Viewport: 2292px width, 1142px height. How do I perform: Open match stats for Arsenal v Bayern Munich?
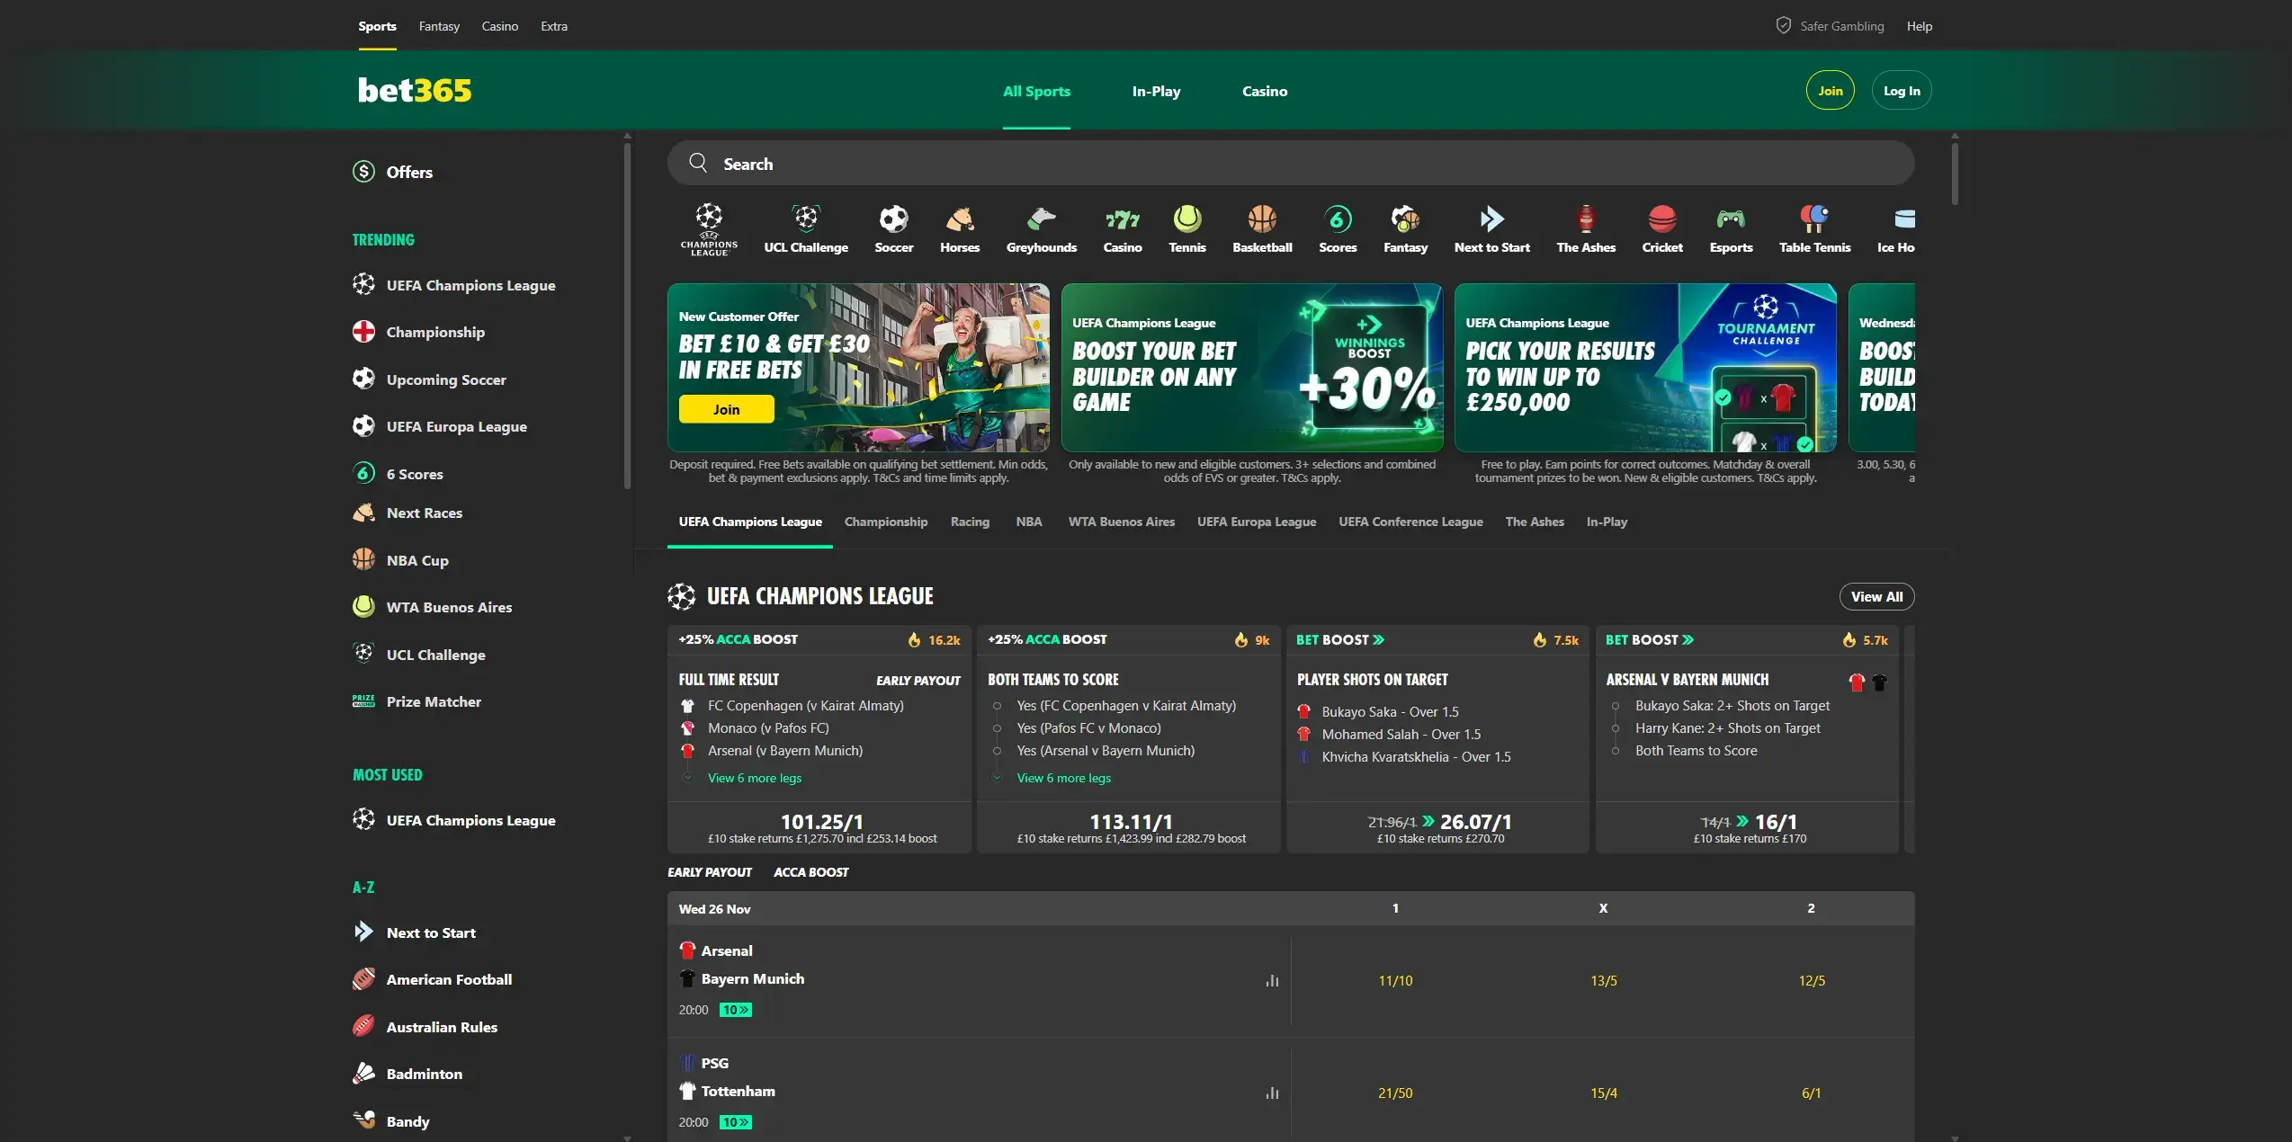[1271, 980]
